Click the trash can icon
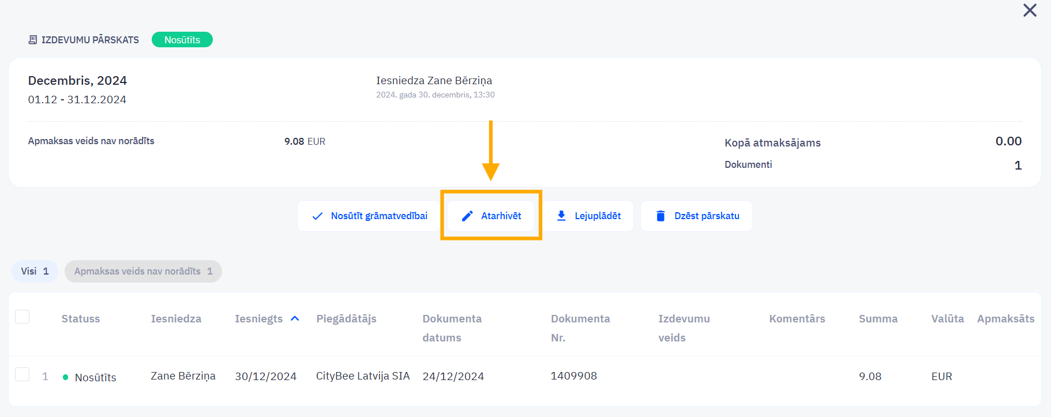1051x417 pixels. 660,216
